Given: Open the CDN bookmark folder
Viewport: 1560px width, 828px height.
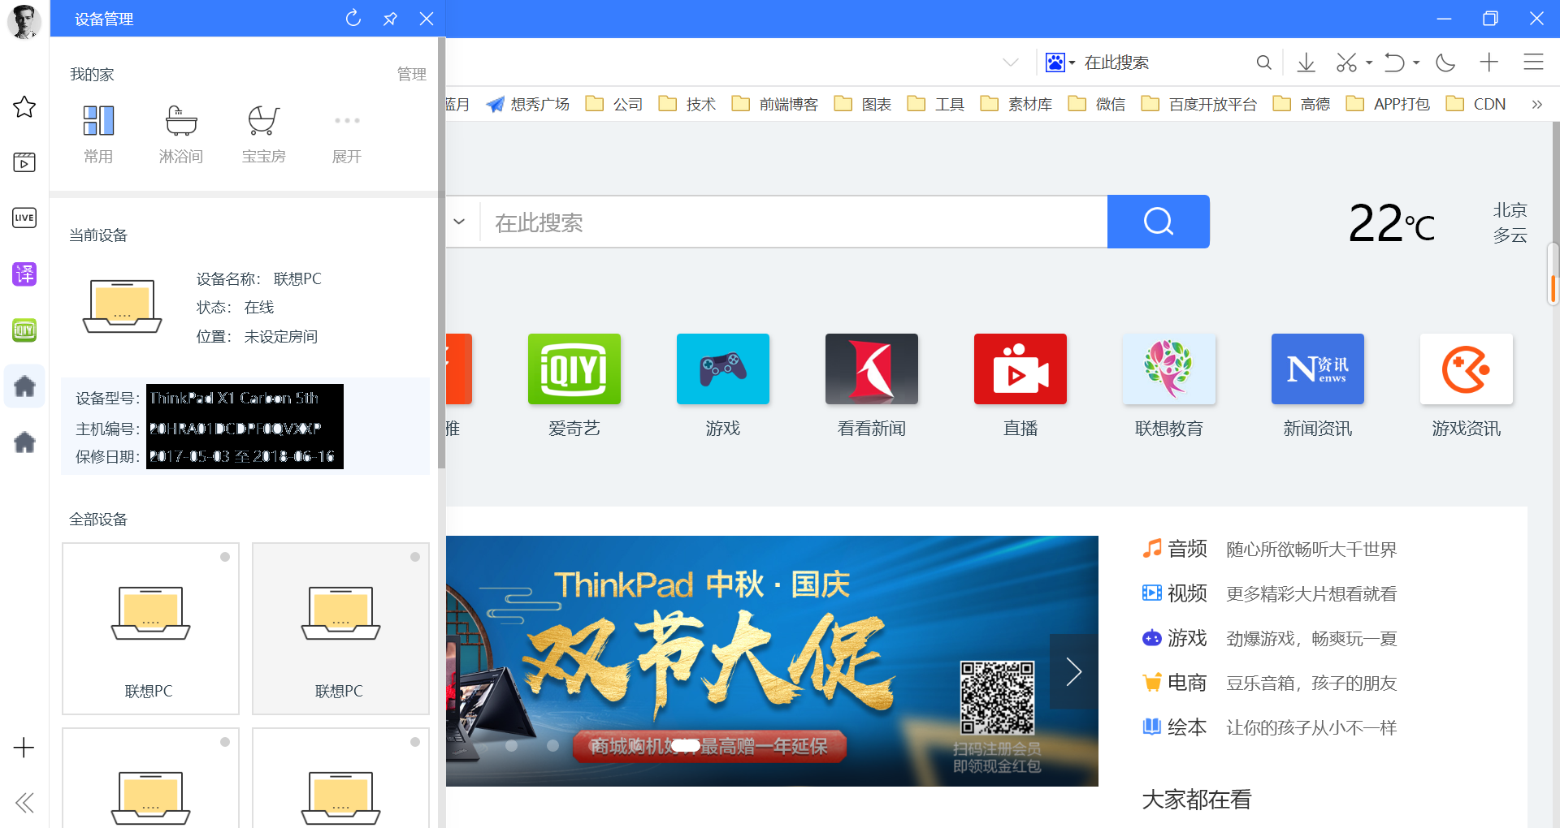Looking at the screenshot, I should tap(1476, 104).
